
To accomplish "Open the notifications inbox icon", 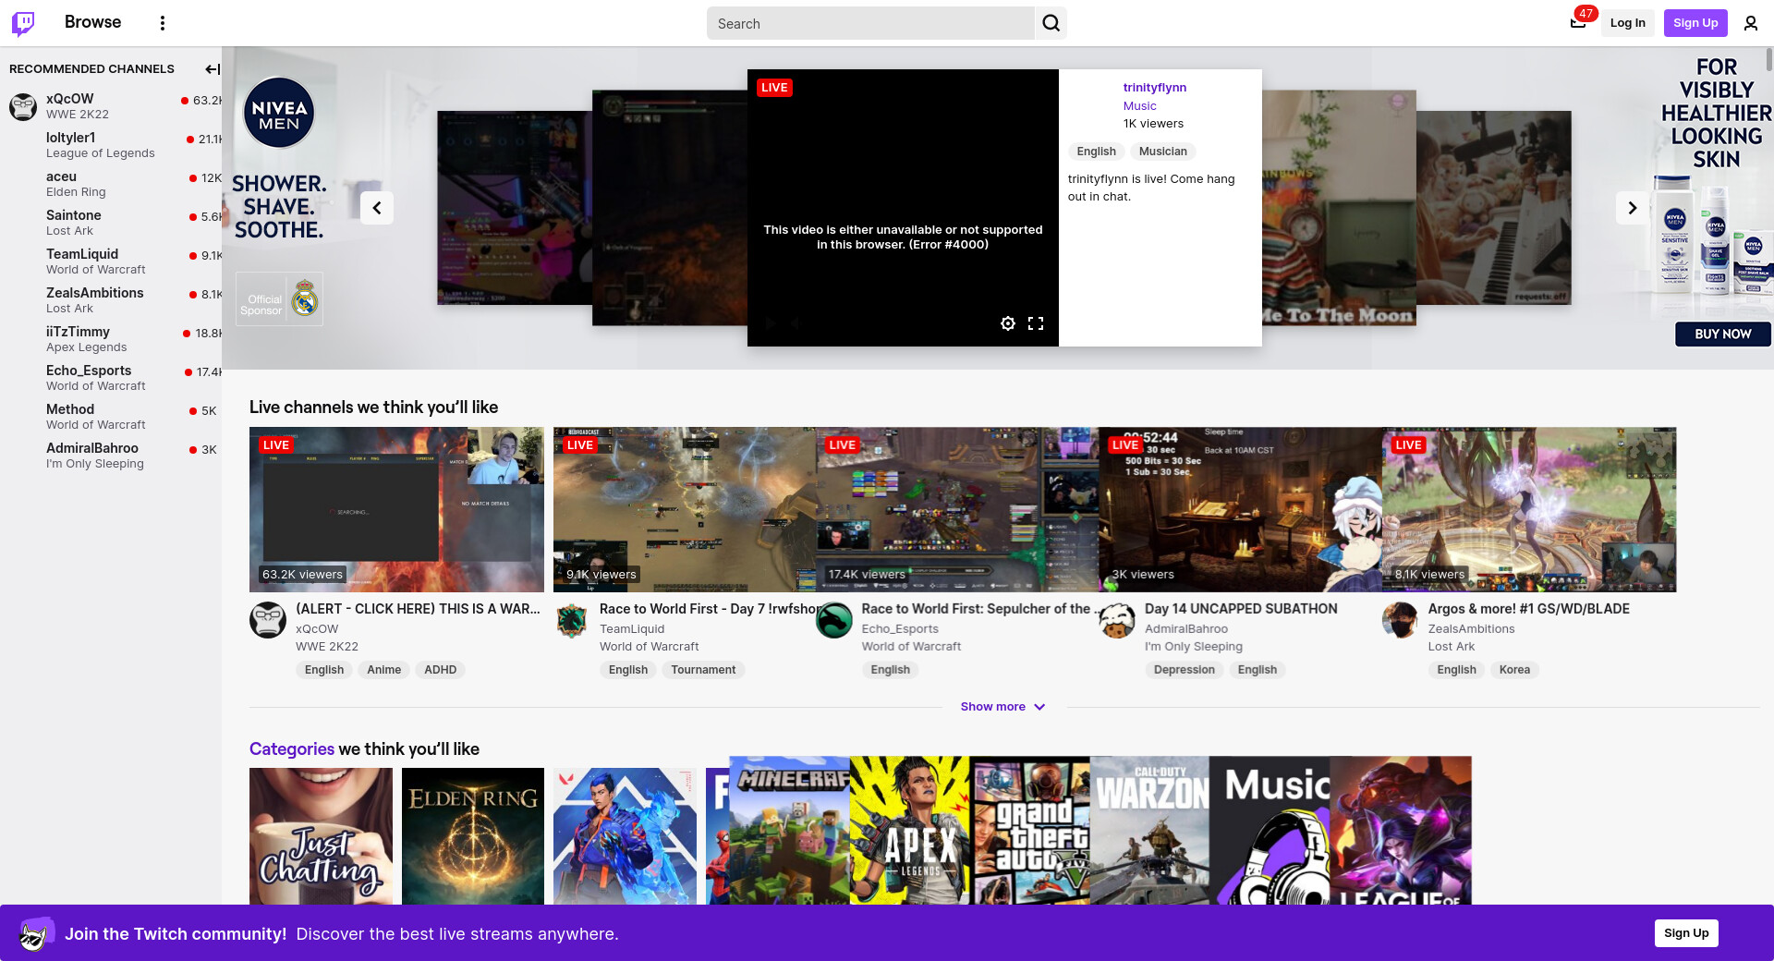I will [1578, 23].
